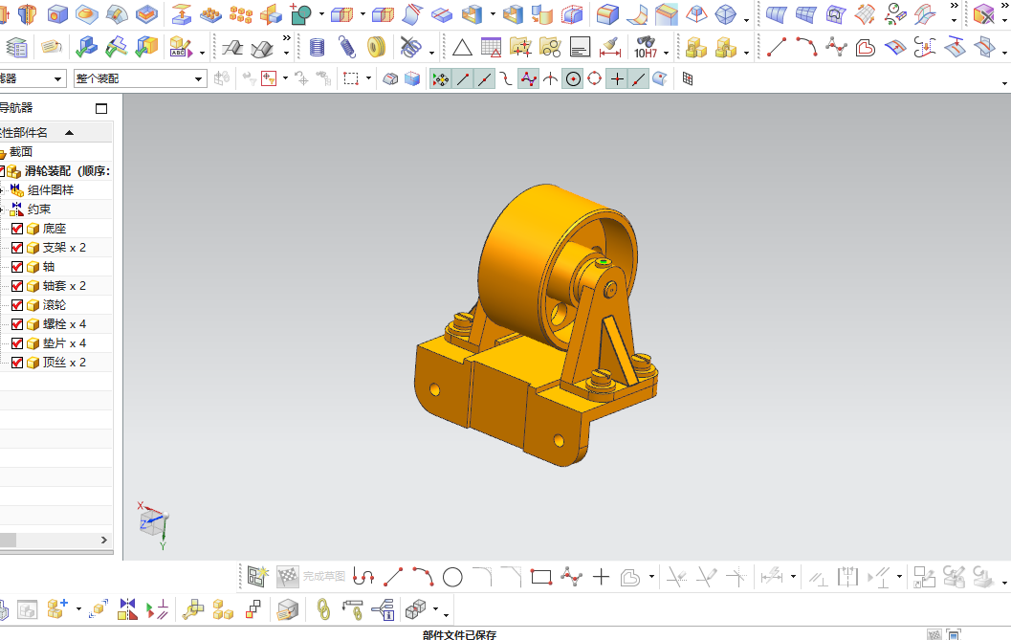Viewport: 1011px width, 640px height.
Task: Click the triangle shape icon
Action: pos(462,48)
